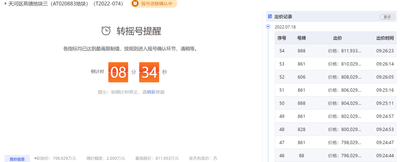The width and height of the screenshot is (400, 162).
Task: Click bid time 09:24:57
Action: coord(385,117)
